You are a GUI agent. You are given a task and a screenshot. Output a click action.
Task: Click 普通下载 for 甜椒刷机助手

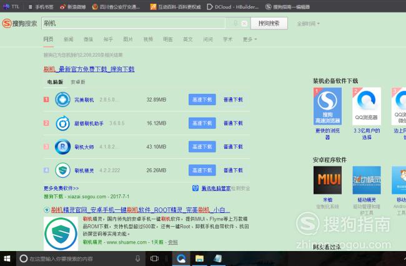[x=233, y=123]
